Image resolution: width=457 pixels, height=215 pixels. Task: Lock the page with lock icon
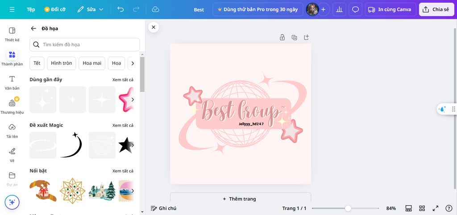tap(282, 37)
